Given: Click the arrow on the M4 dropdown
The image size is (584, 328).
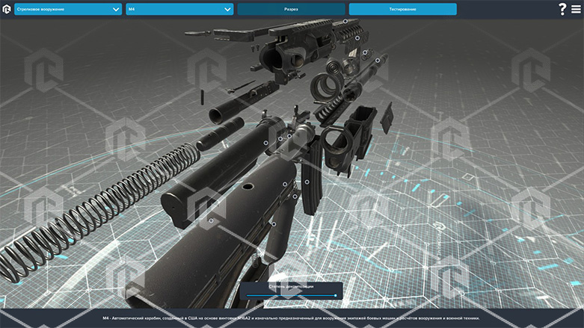Looking at the screenshot, I should pyautogui.click(x=228, y=10).
